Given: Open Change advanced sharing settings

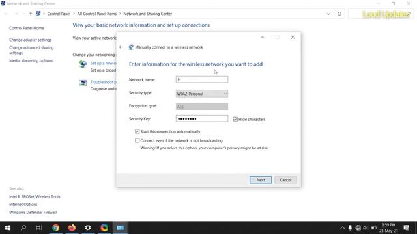Looking at the screenshot, I should click(31, 50).
